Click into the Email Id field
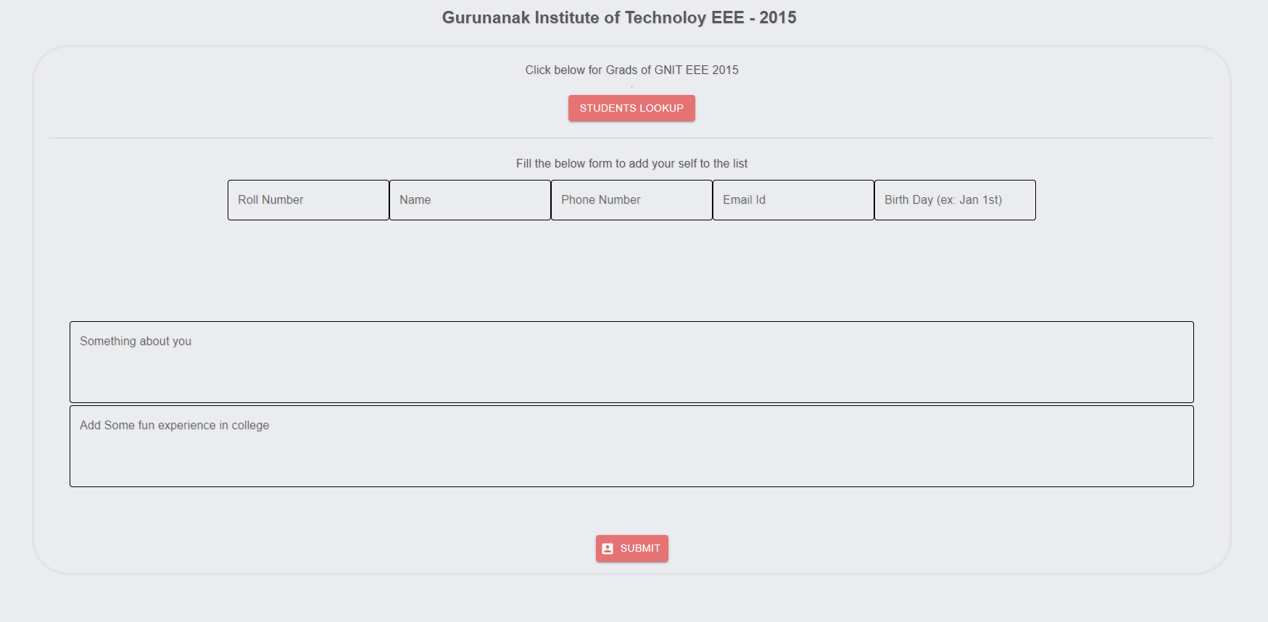Screen dimensions: 1268x622 point(793,200)
